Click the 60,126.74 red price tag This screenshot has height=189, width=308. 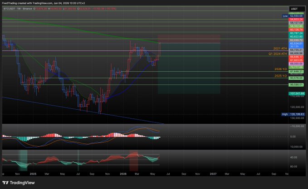[296, 30]
